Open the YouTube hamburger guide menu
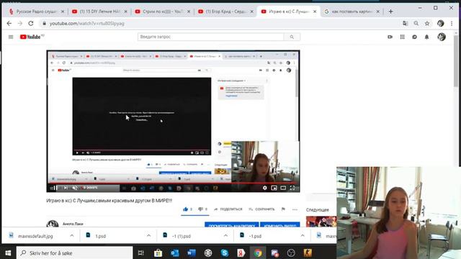The image size is (461, 259). point(11,37)
